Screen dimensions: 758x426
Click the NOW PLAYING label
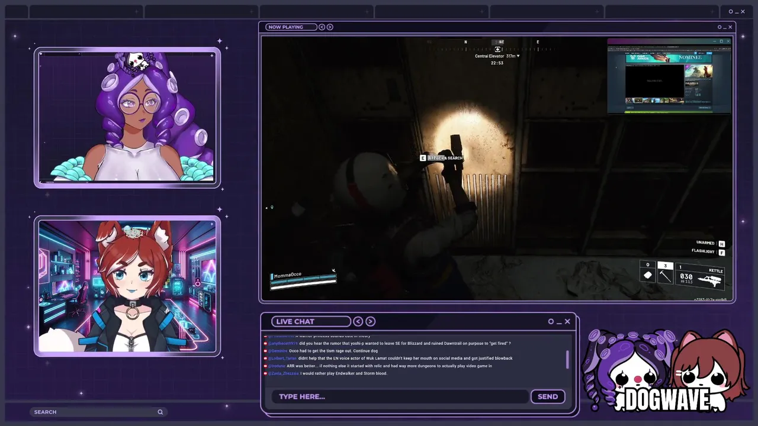tap(285, 27)
